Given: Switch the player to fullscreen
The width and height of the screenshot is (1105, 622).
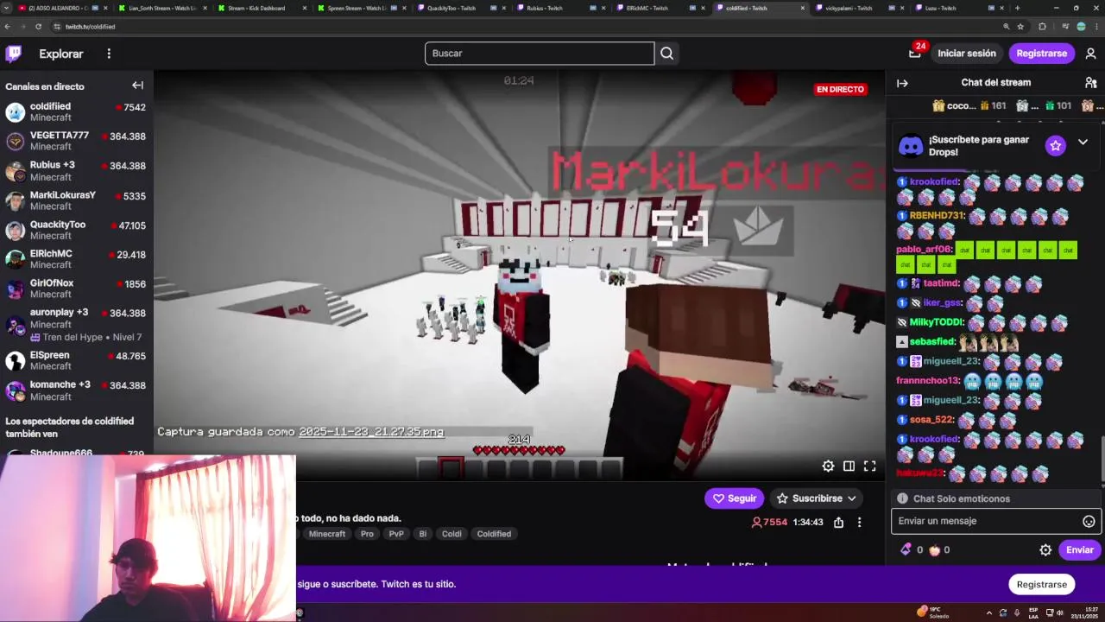Looking at the screenshot, I should click(x=869, y=466).
